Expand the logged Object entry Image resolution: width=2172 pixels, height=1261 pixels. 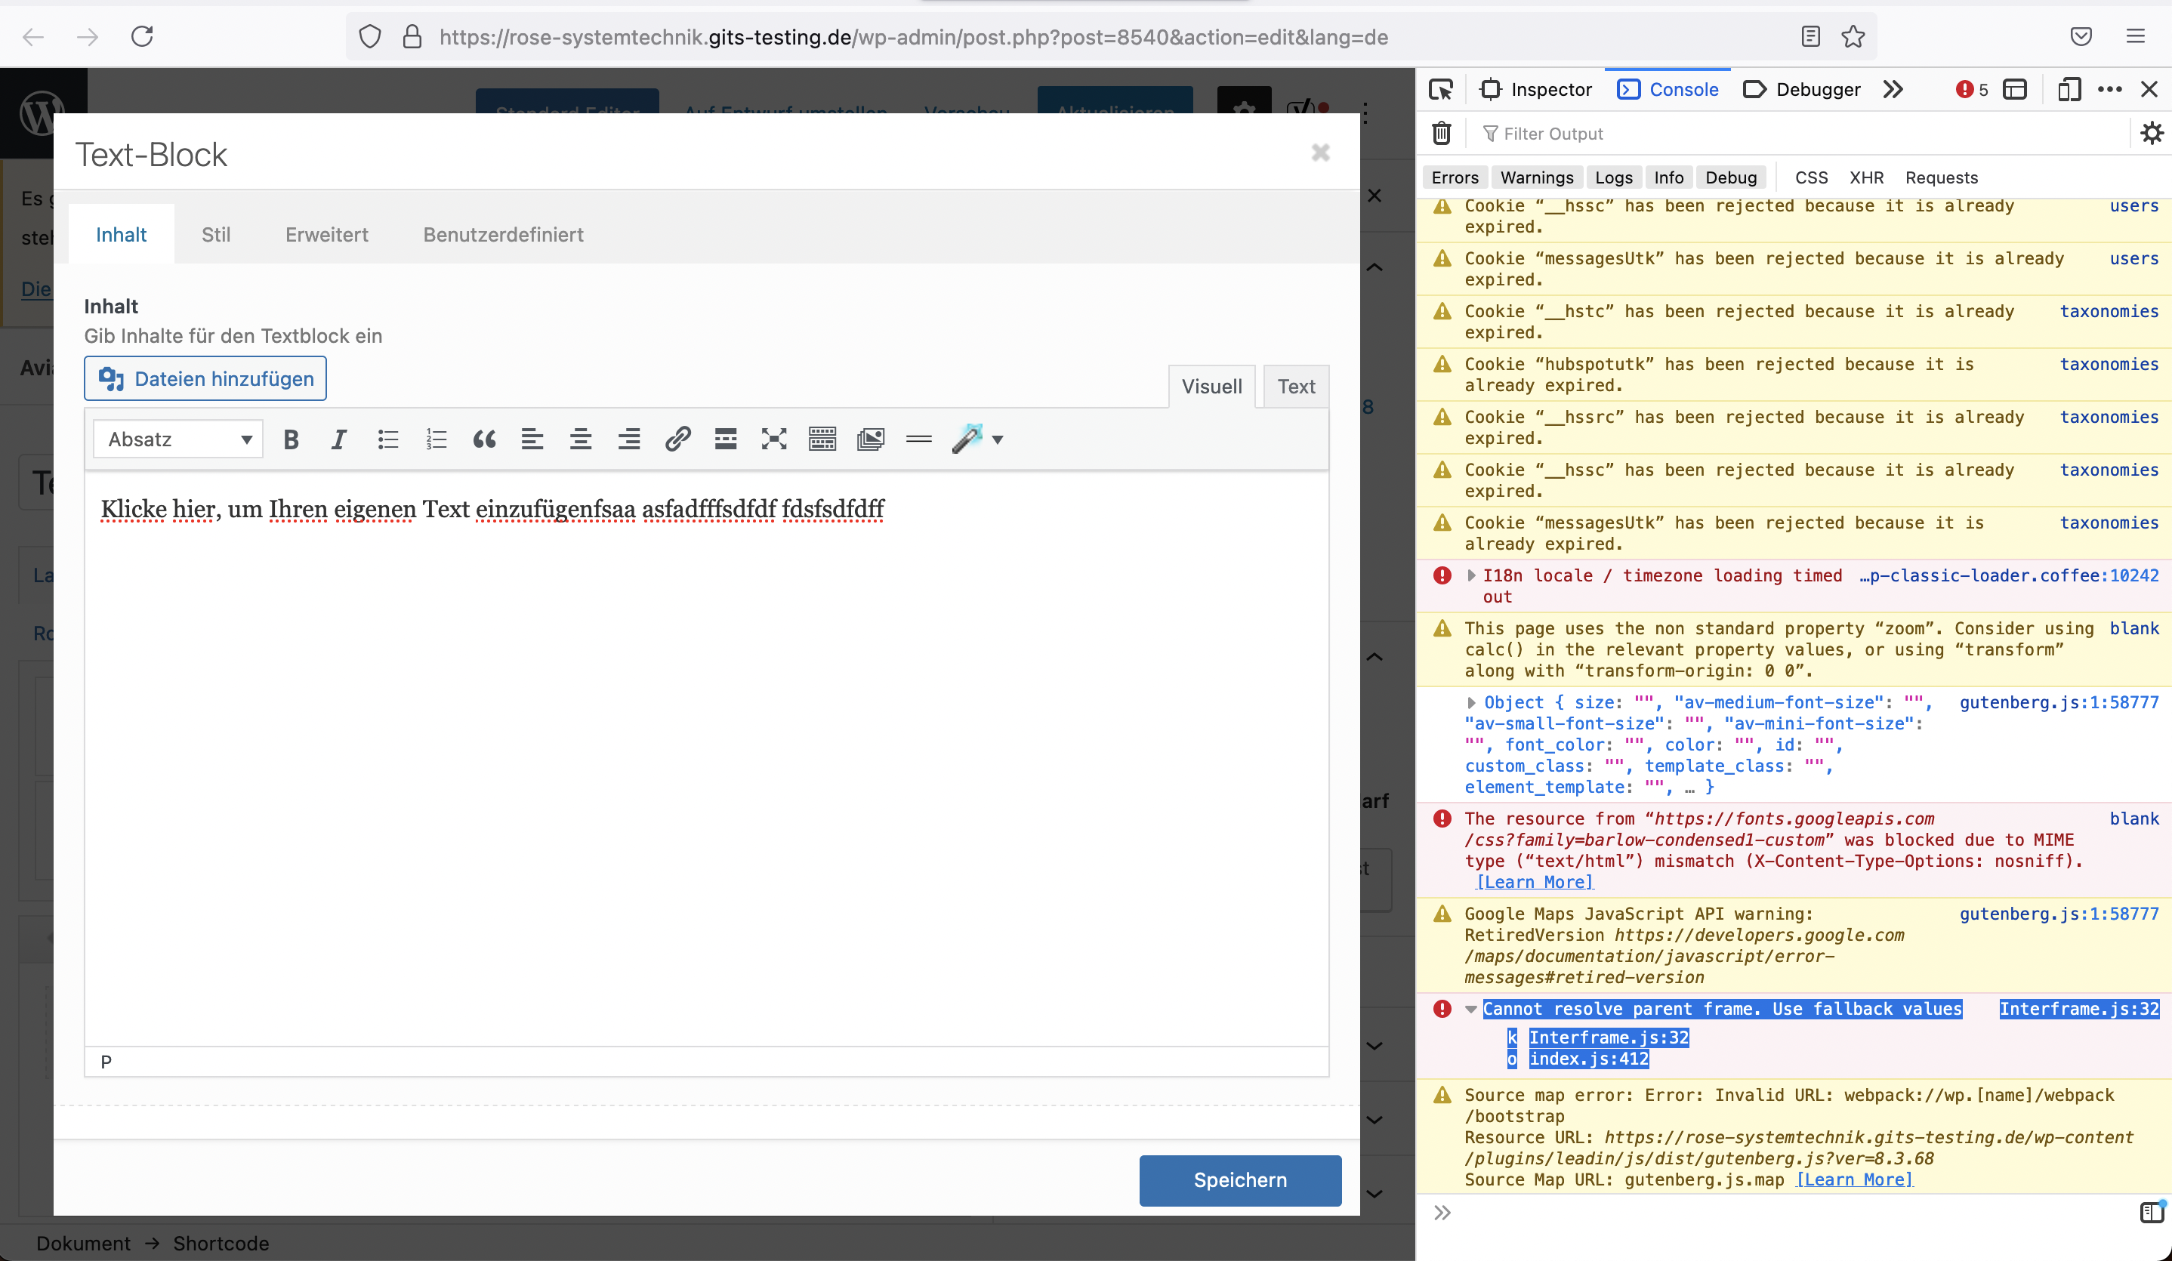1471,702
